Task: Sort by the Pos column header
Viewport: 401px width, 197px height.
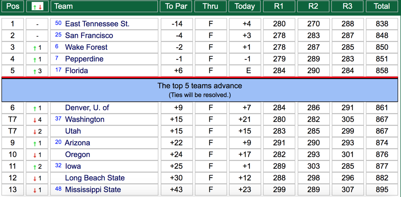Action: (x=13, y=6)
